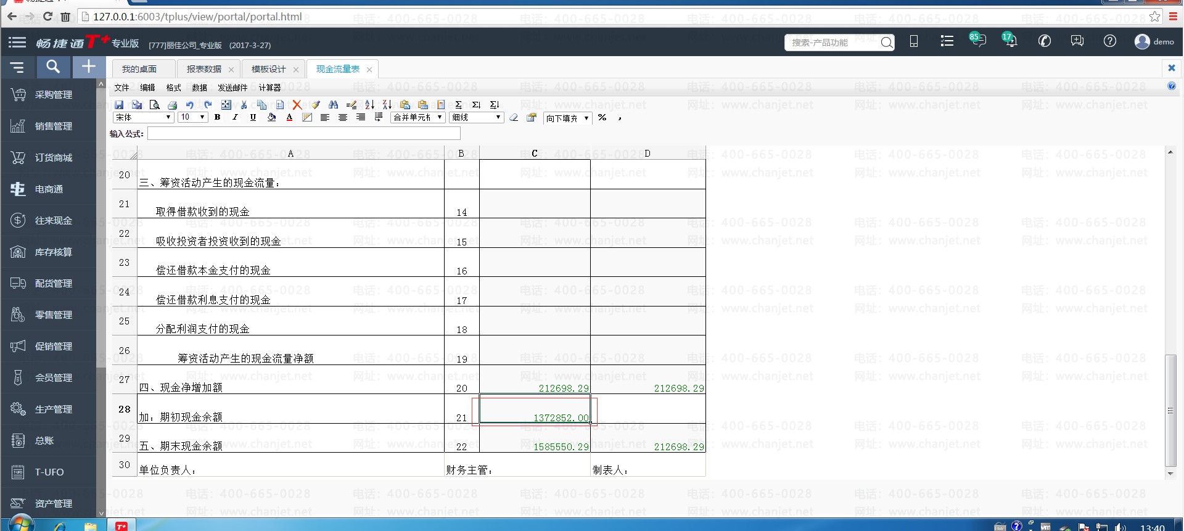1184x531 pixels.
Task: Open 库存核算 in the sidebar
Action: (x=48, y=252)
